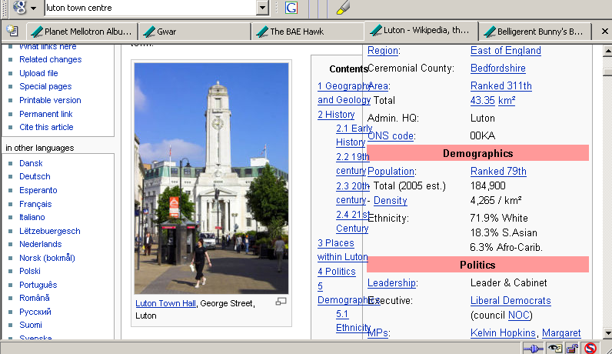This screenshot has height=354, width=612.
Task: Open Italiano language version
Action: point(32,217)
